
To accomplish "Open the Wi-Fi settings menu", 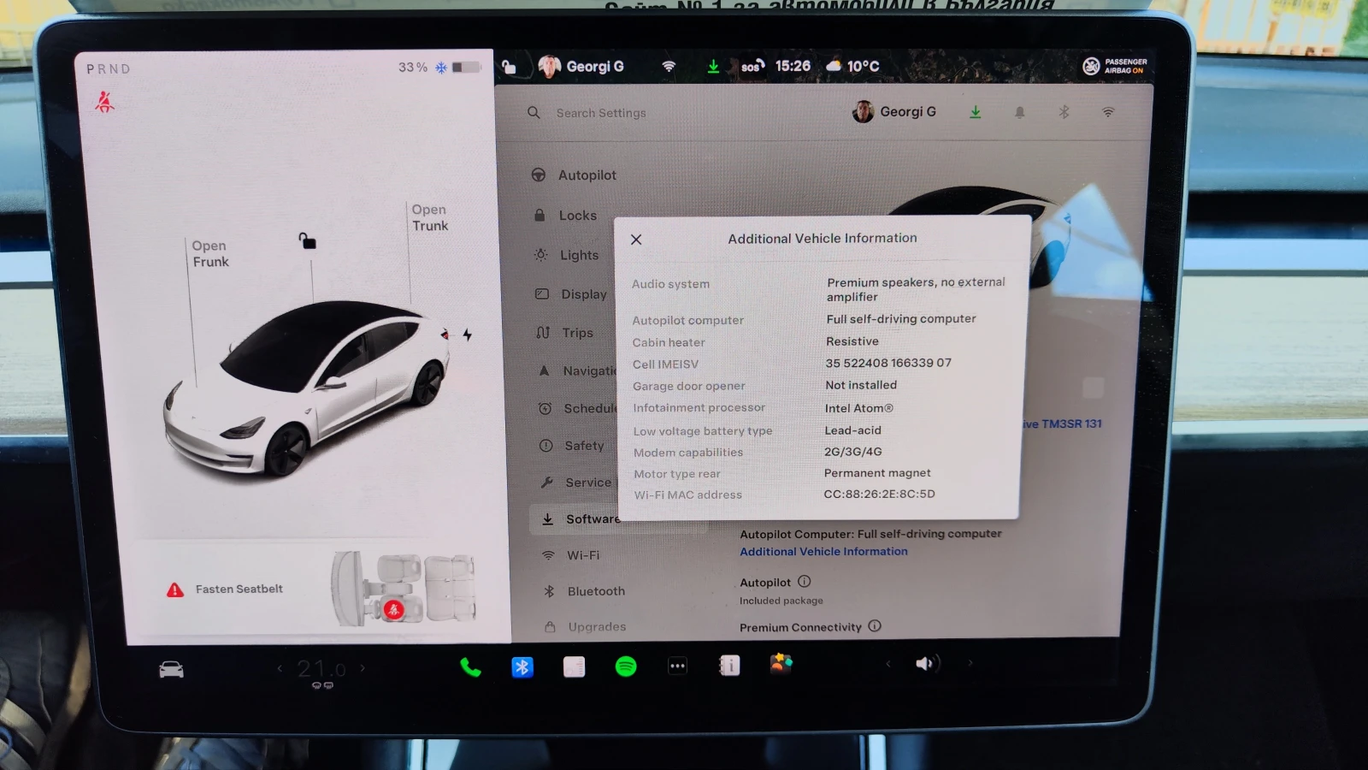I will click(x=571, y=555).
